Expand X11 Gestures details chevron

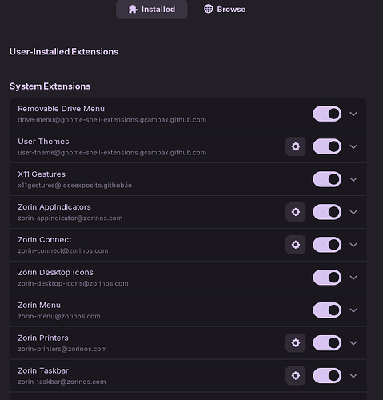[x=353, y=179]
